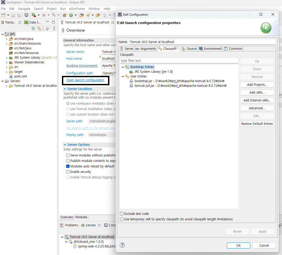Expand Maven Dependencies node

pos(7,63)
